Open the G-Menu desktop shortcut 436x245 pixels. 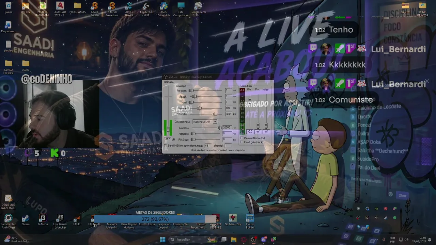pyautogui.click(x=43, y=220)
